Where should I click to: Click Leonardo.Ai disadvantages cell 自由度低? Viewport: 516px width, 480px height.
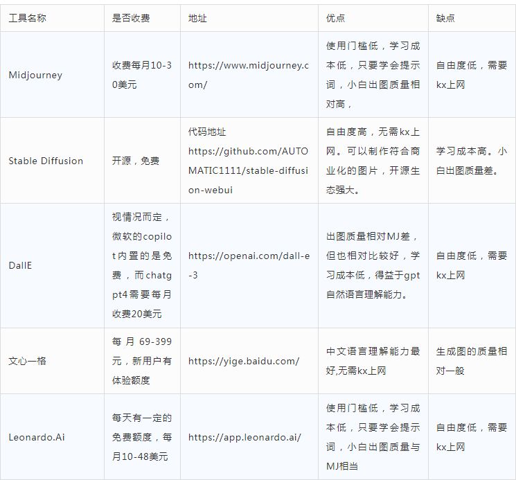pyautogui.click(x=472, y=437)
